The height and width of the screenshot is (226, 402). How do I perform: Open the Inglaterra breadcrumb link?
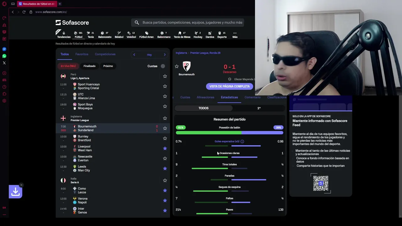coord(181,53)
